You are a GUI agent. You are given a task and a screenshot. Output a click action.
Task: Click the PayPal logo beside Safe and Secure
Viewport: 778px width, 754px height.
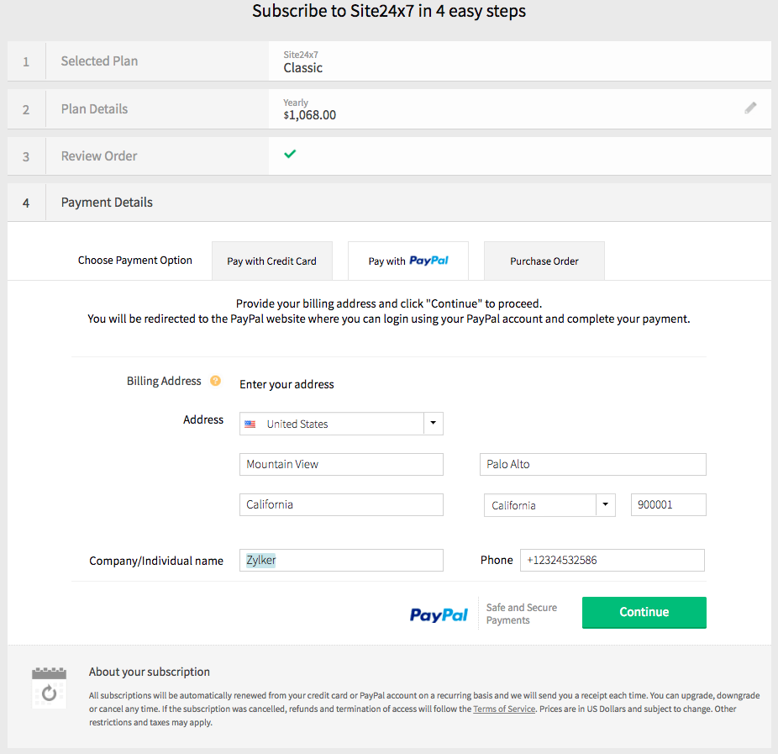coord(439,614)
